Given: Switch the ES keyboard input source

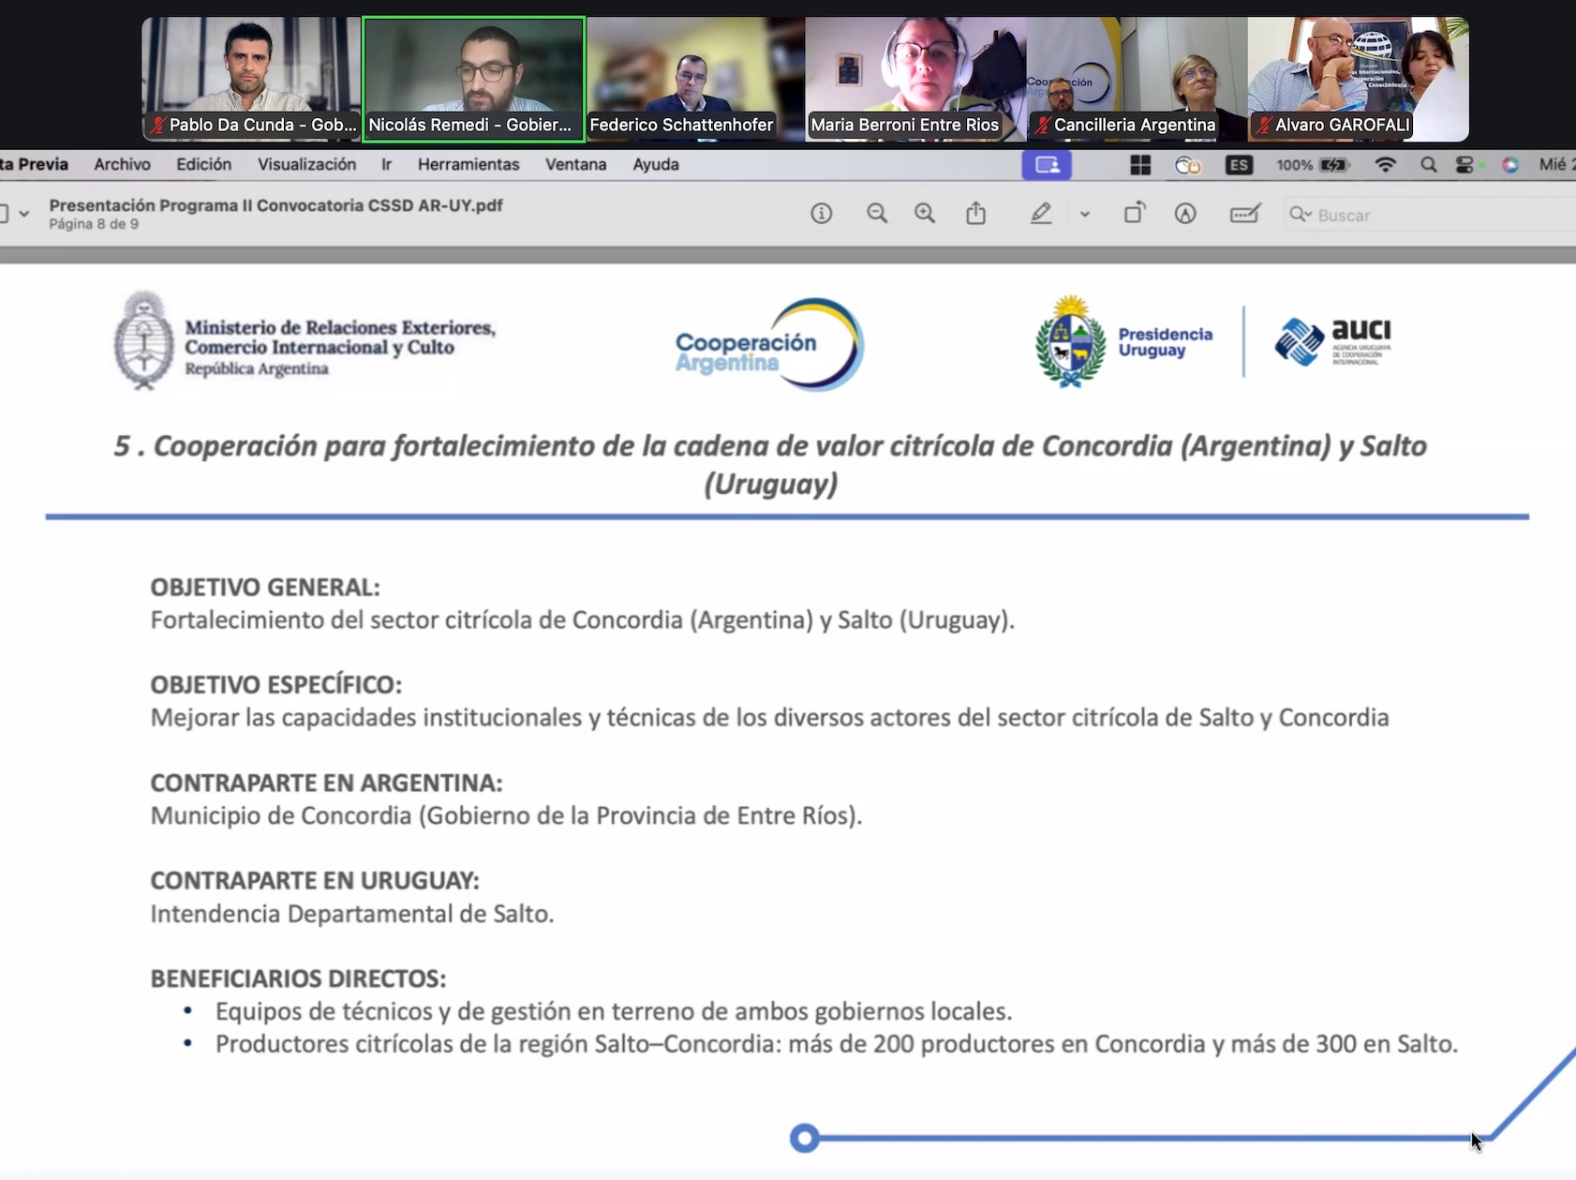Looking at the screenshot, I should [1238, 165].
